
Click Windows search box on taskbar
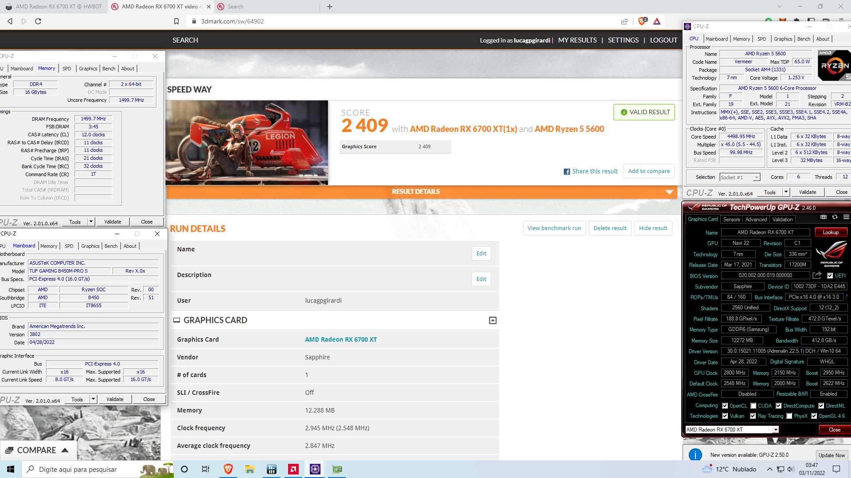click(97, 469)
